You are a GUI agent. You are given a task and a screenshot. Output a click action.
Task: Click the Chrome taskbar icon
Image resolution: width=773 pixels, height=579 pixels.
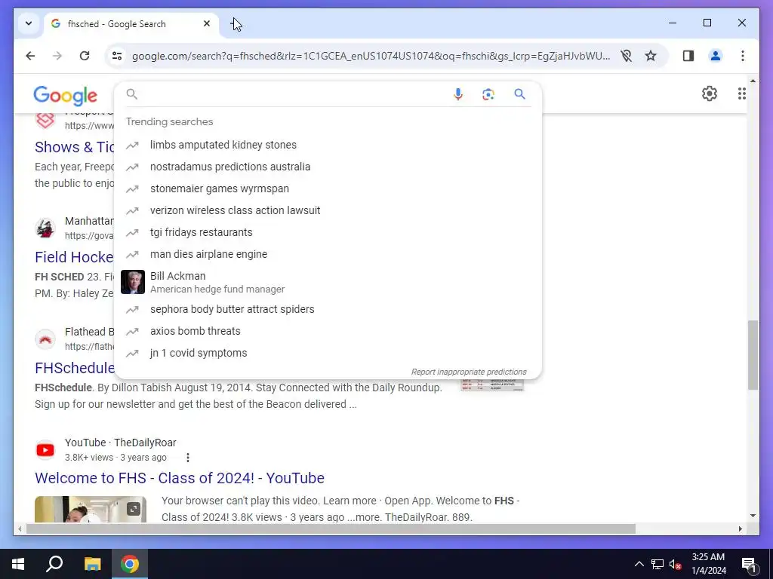[130, 564]
